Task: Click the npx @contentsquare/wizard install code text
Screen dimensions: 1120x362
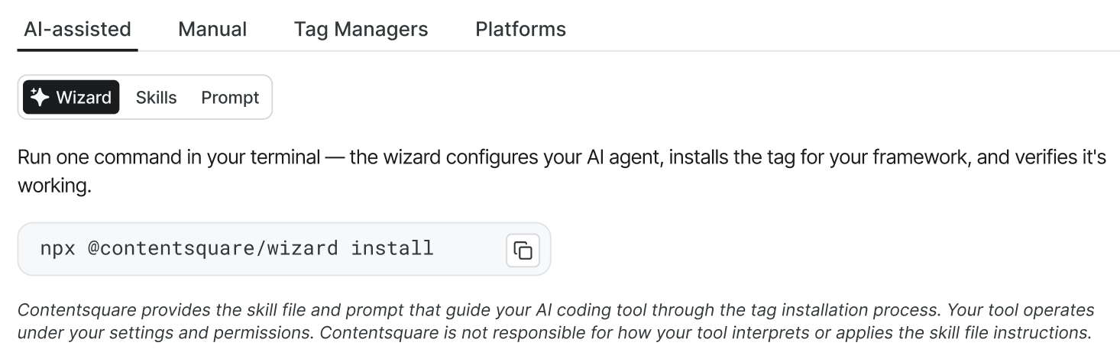Action: coord(237,248)
